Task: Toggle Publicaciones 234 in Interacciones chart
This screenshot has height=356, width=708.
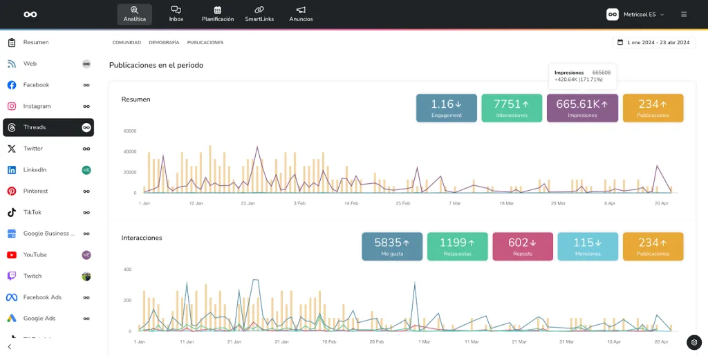Action: [x=653, y=246]
